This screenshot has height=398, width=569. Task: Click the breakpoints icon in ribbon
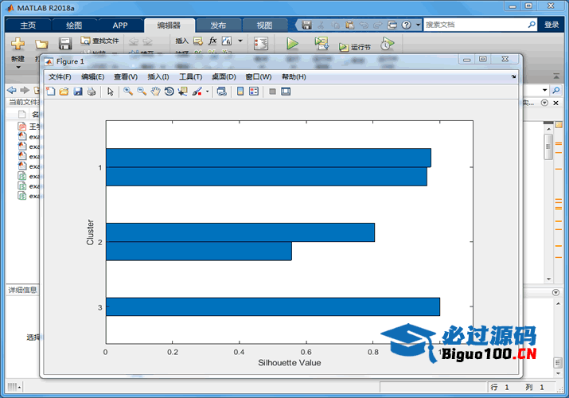(x=261, y=44)
